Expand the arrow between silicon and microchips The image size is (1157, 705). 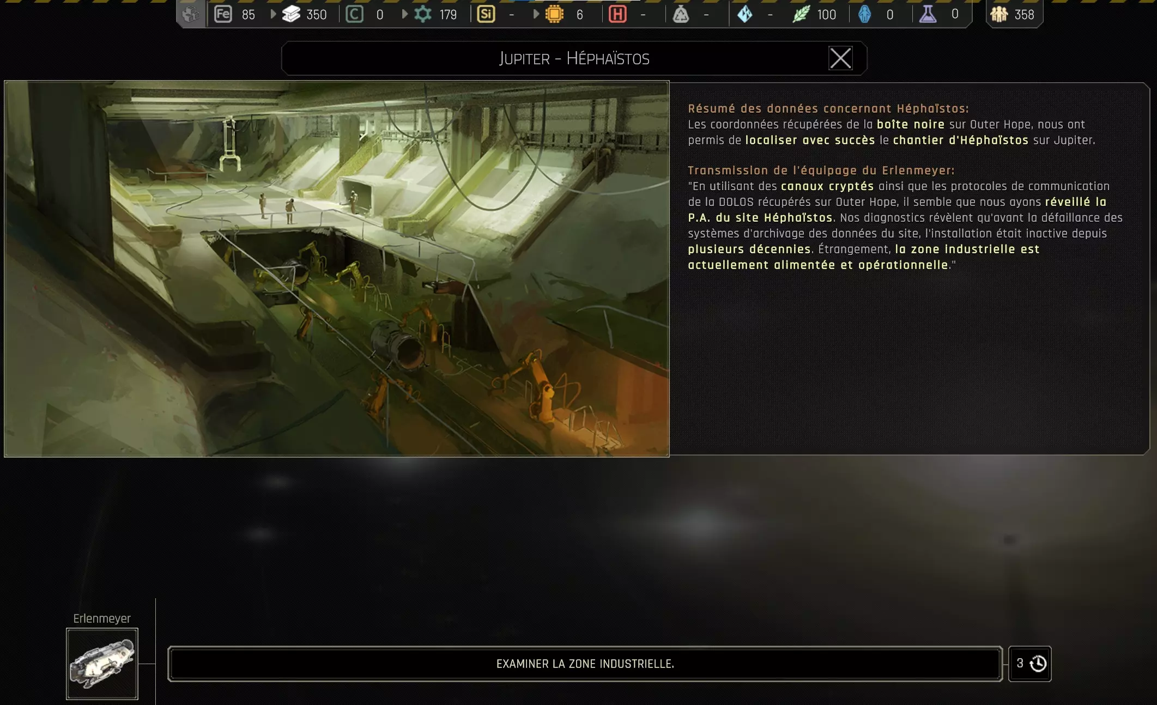pos(536,14)
